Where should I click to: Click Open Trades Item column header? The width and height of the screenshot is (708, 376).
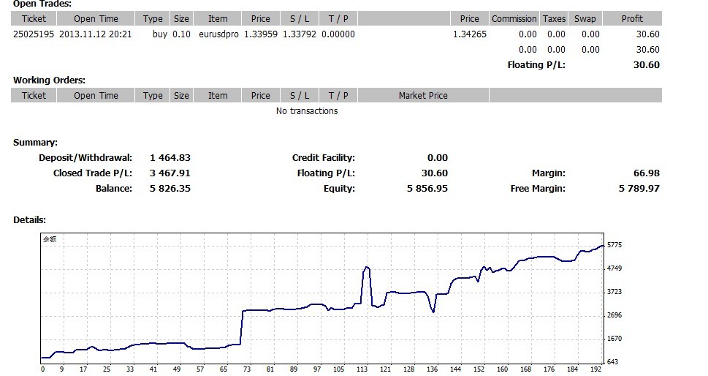[x=218, y=19]
